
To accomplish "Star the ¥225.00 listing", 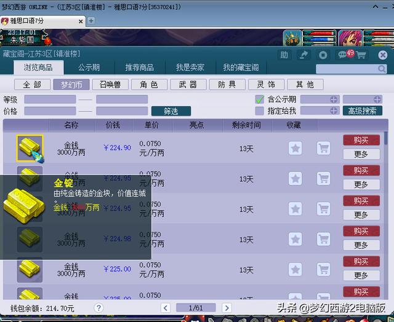I will [x=295, y=270].
